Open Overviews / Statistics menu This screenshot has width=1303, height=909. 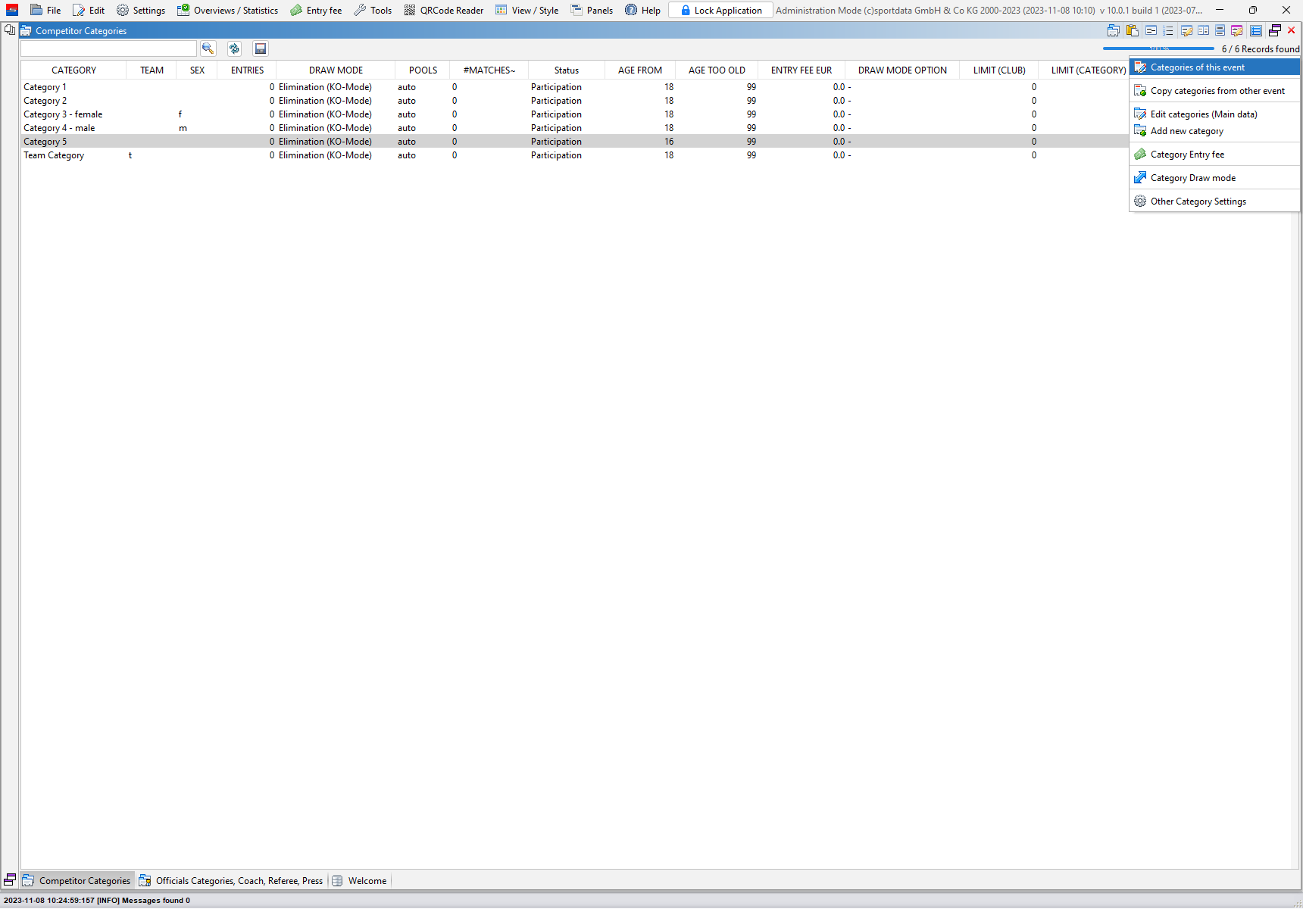pos(227,10)
